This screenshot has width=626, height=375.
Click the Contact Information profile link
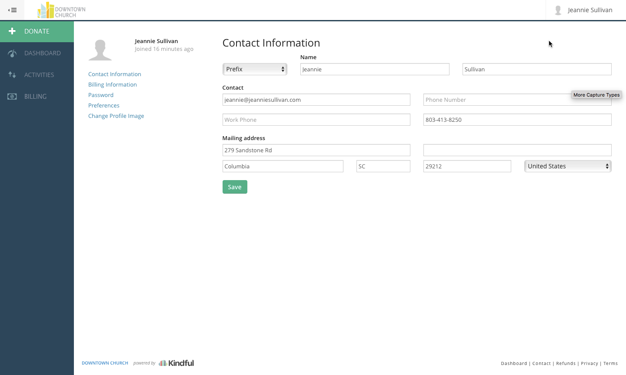point(115,74)
